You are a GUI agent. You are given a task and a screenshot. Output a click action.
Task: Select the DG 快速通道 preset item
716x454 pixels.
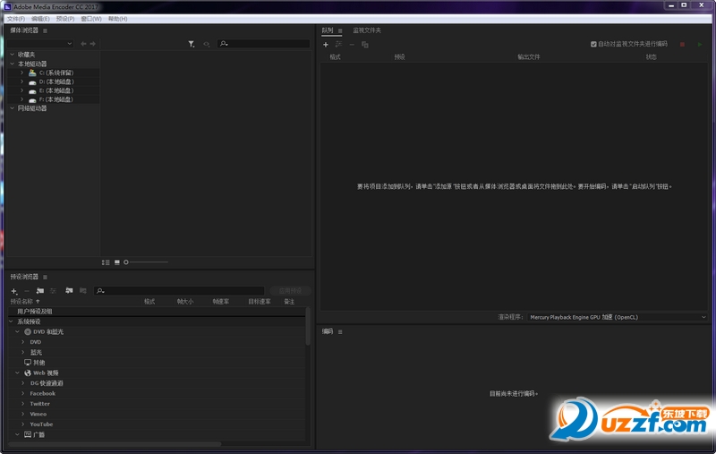point(47,382)
